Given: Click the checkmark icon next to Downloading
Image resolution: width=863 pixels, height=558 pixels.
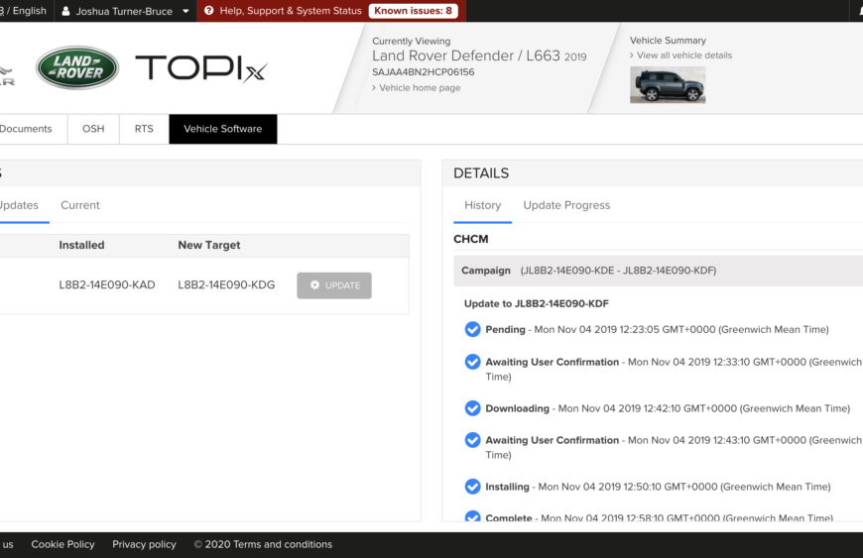Looking at the screenshot, I should (x=472, y=408).
